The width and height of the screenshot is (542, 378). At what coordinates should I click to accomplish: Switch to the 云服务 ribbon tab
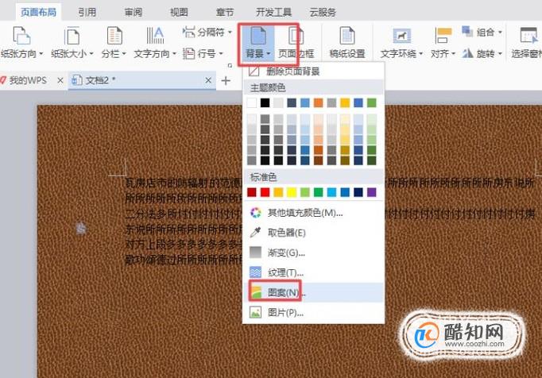[x=323, y=13]
